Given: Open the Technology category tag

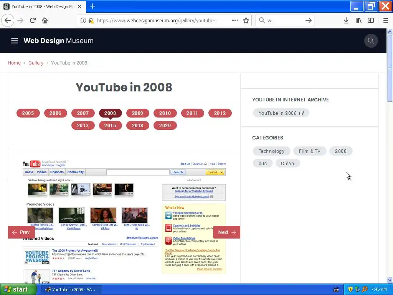Looking at the screenshot, I should [x=271, y=151].
